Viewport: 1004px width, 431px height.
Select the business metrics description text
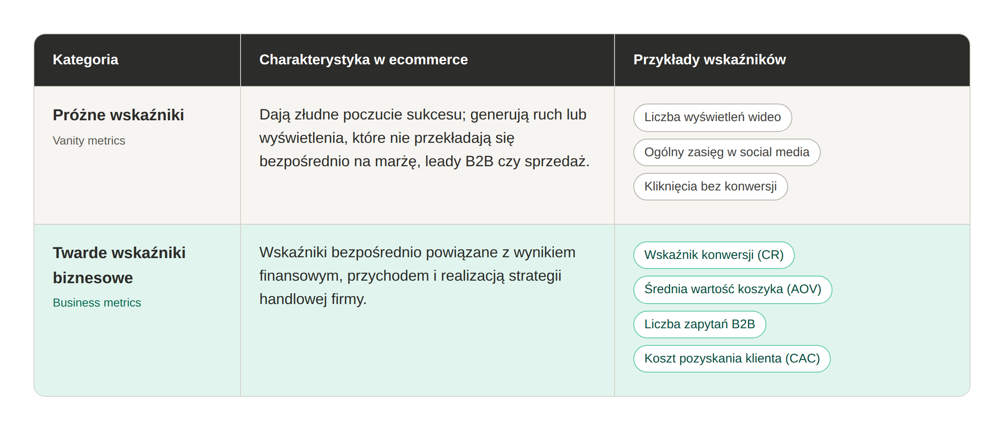tap(417, 276)
